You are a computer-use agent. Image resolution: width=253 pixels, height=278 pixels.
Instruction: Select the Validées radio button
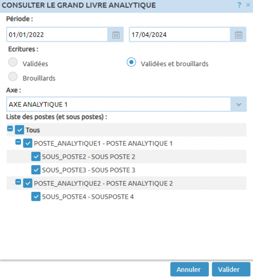(13, 63)
